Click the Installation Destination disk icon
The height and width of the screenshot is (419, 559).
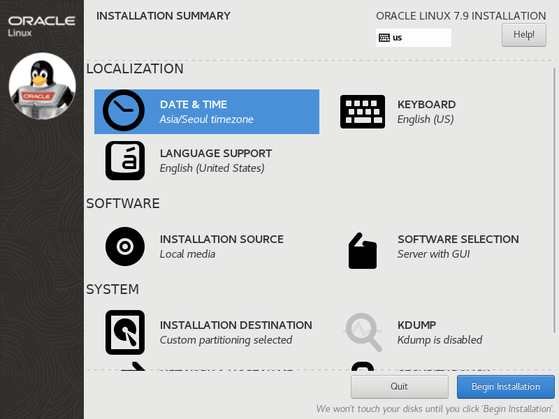pos(125,332)
